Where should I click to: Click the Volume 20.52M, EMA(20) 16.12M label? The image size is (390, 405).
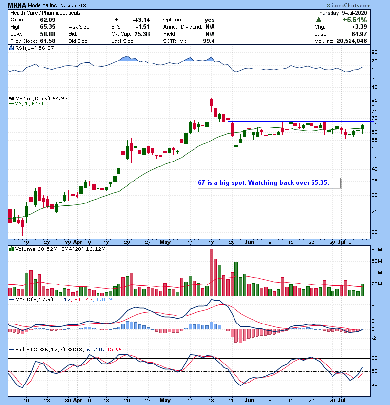click(x=60, y=249)
